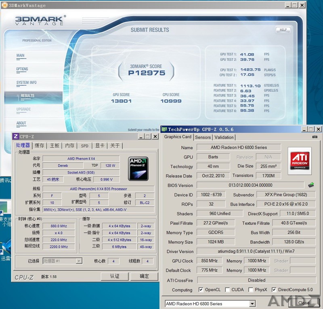
Task: Select the SPD tab in CPU-Z
Action: (84, 146)
